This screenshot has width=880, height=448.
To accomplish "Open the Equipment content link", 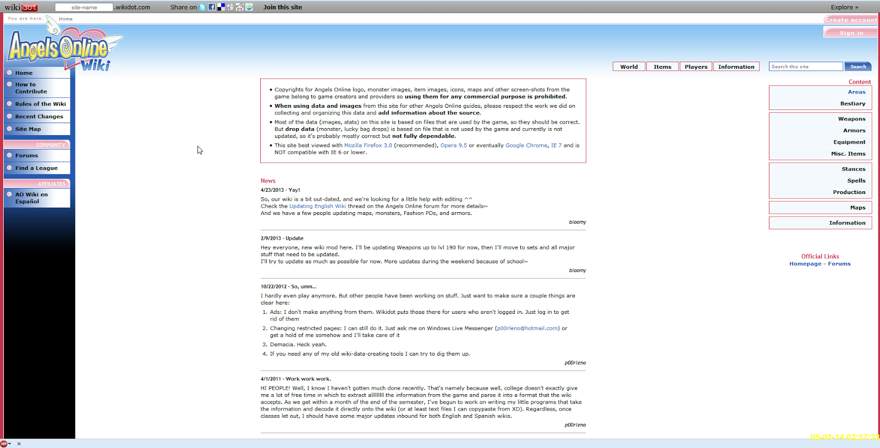I will click(849, 142).
